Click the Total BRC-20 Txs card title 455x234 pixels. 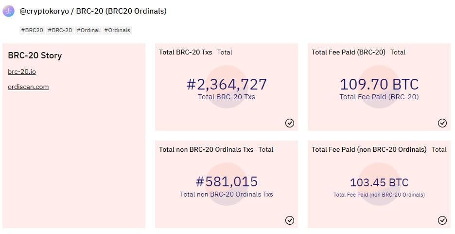point(186,52)
